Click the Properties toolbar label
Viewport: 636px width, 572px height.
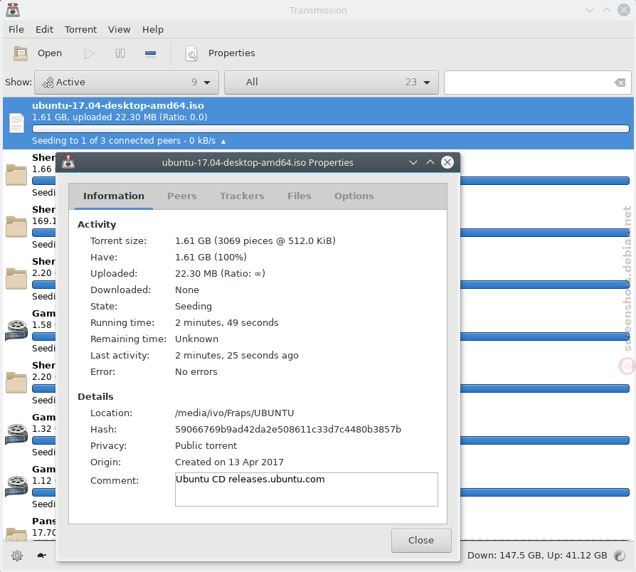[x=232, y=53]
